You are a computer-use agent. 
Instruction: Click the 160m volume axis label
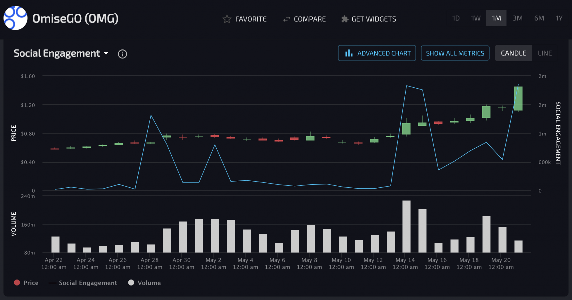tap(28, 225)
